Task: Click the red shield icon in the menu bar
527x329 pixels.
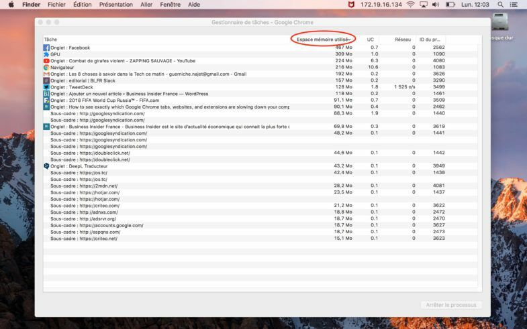Action: point(351,5)
